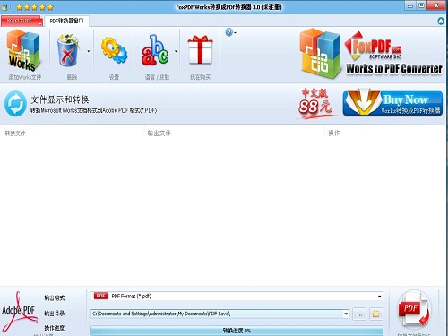Click the big PDF convert button

pos(414,309)
